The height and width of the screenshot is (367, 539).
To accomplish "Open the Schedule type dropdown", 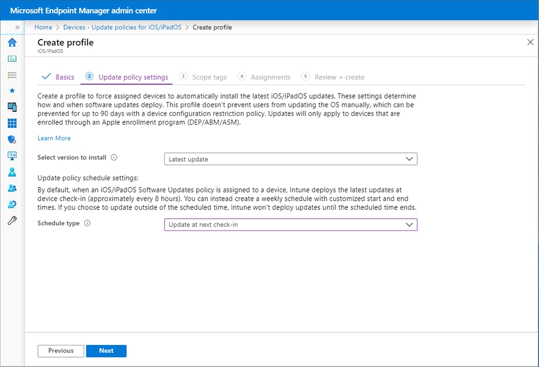I will tap(291, 224).
